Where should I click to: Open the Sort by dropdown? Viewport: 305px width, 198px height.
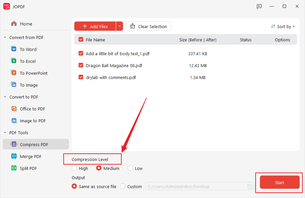283,26
